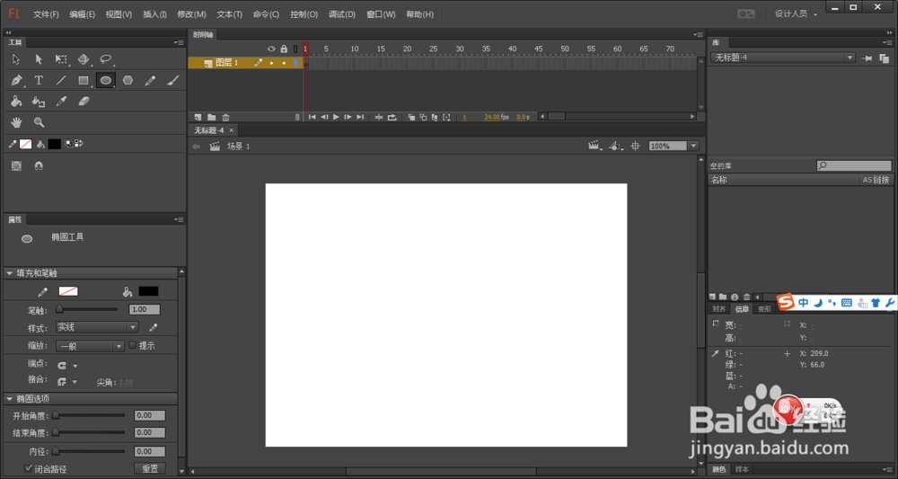Screen dimensions: 898x479
Task: Open the library document 无标题-4 dropdown
Action: coord(783,58)
